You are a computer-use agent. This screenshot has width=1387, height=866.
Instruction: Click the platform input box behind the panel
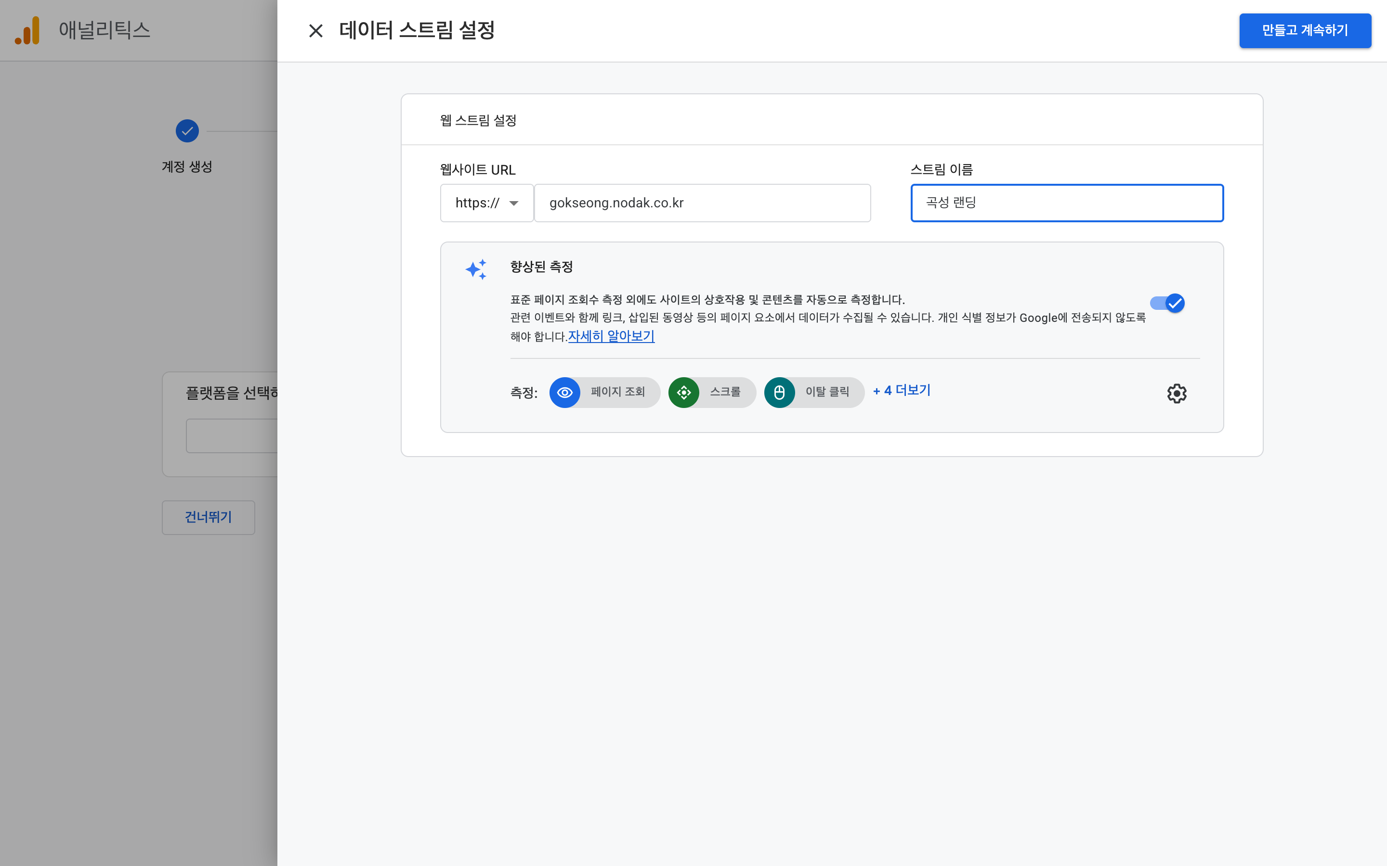(232, 436)
